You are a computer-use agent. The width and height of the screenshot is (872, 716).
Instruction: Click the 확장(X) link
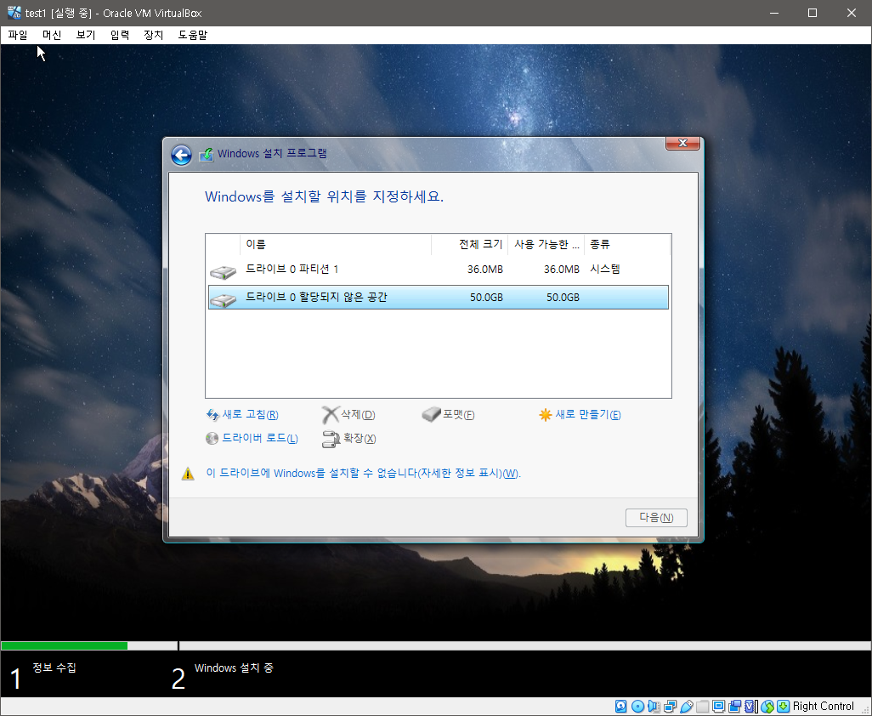point(360,439)
